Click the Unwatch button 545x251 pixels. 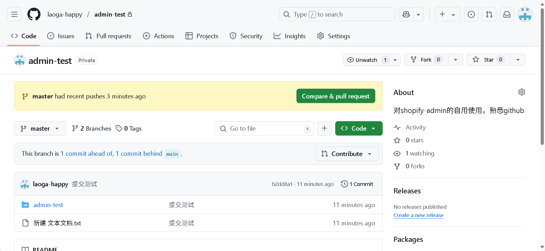coord(372,60)
